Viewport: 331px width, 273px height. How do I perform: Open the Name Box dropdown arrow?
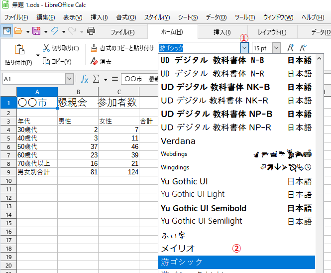coord(69,79)
